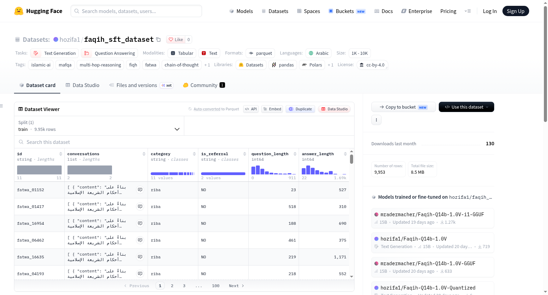The width and height of the screenshot is (548, 295).
Task: Expand the Split train dropdown
Action: click(x=99, y=126)
